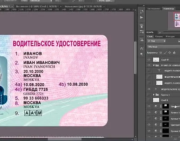Switch to the Без имени-1 document tab
This screenshot has width=180, height=141.
point(37,6)
